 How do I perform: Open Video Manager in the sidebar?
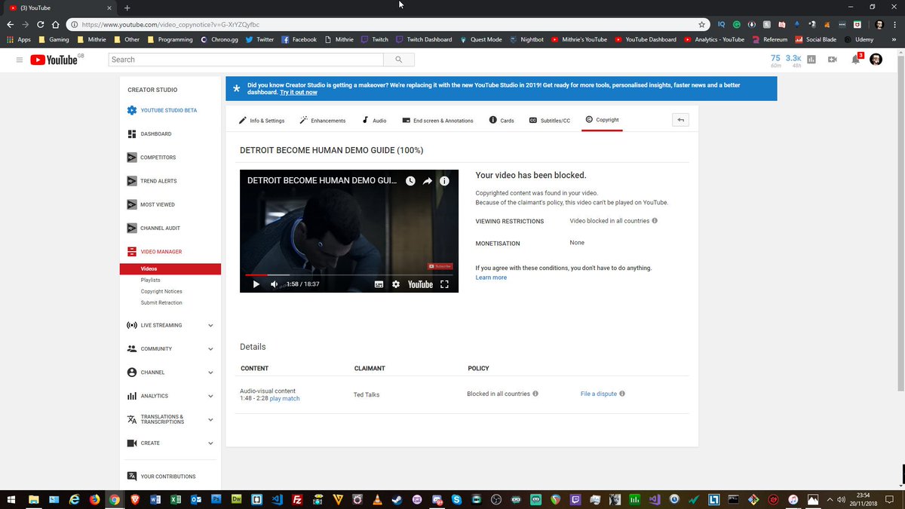point(154,252)
